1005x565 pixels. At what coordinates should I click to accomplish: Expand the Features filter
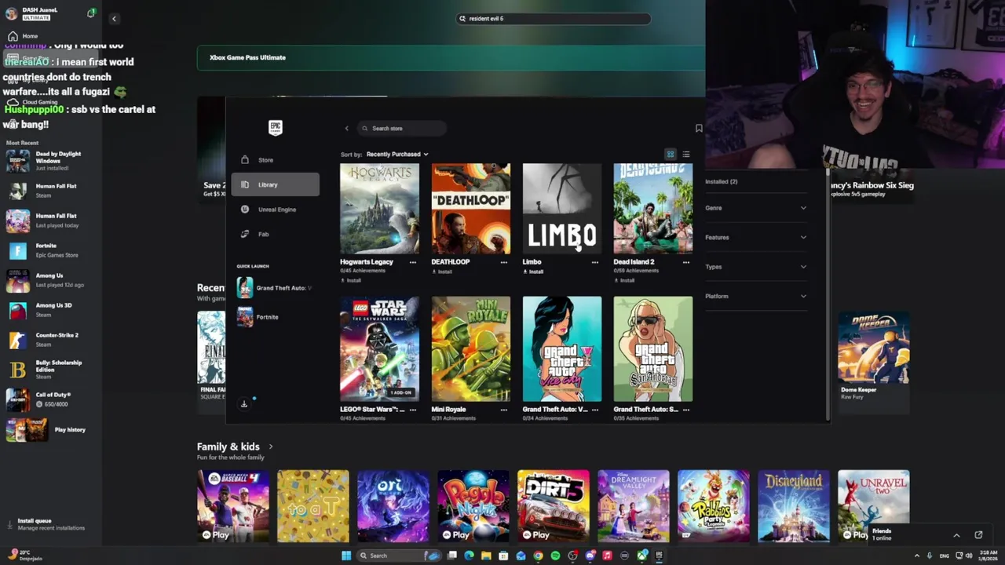[x=755, y=237]
